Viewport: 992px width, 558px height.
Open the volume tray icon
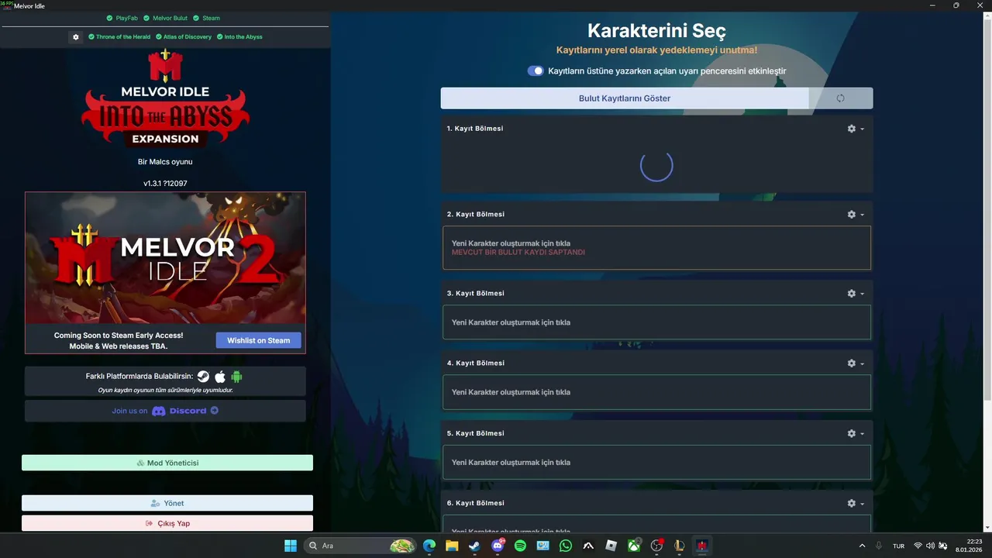coord(930,546)
